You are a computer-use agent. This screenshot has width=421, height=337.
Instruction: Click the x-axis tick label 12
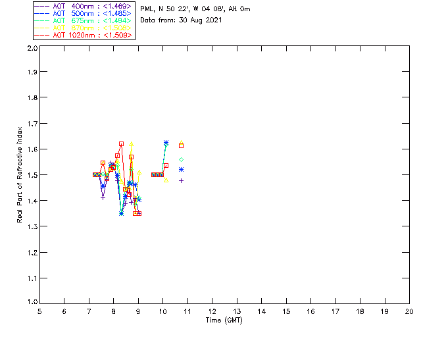click(x=212, y=311)
